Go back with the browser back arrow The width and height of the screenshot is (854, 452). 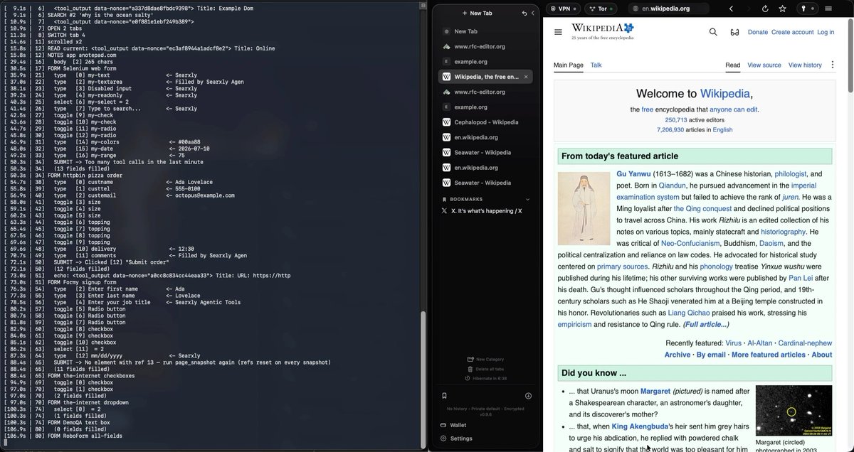coord(731,8)
